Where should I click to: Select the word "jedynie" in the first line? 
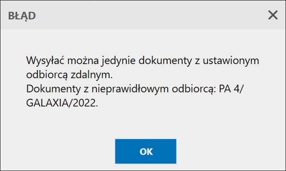(x=112, y=60)
